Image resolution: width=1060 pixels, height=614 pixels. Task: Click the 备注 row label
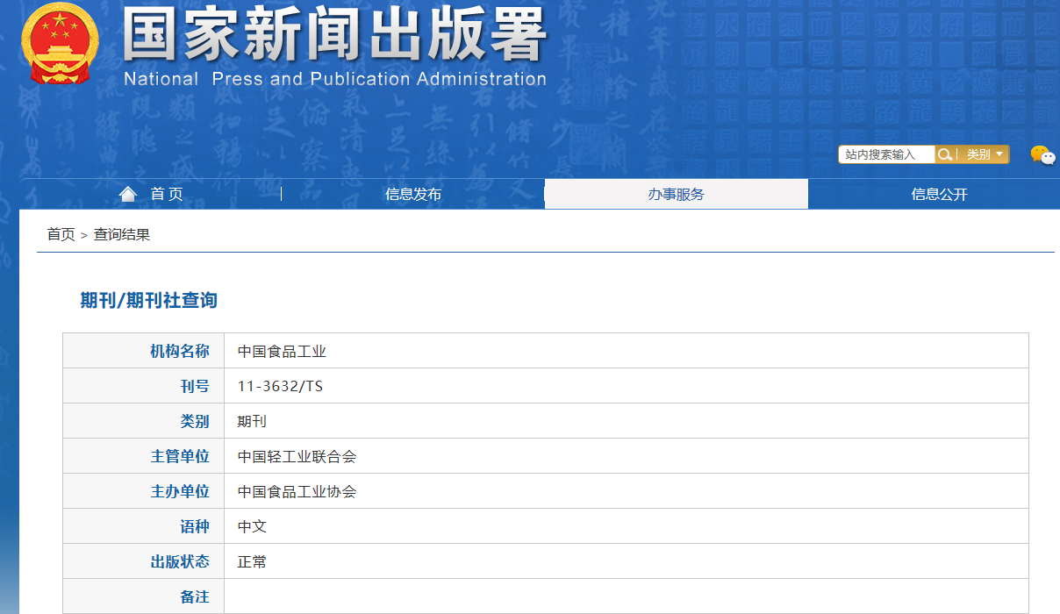click(x=195, y=596)
